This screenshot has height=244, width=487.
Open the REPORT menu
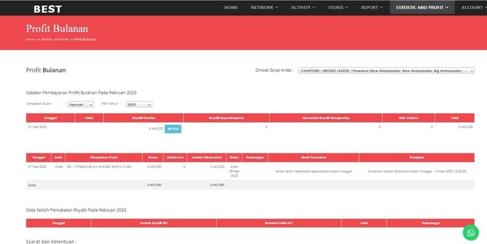[372, 7]
